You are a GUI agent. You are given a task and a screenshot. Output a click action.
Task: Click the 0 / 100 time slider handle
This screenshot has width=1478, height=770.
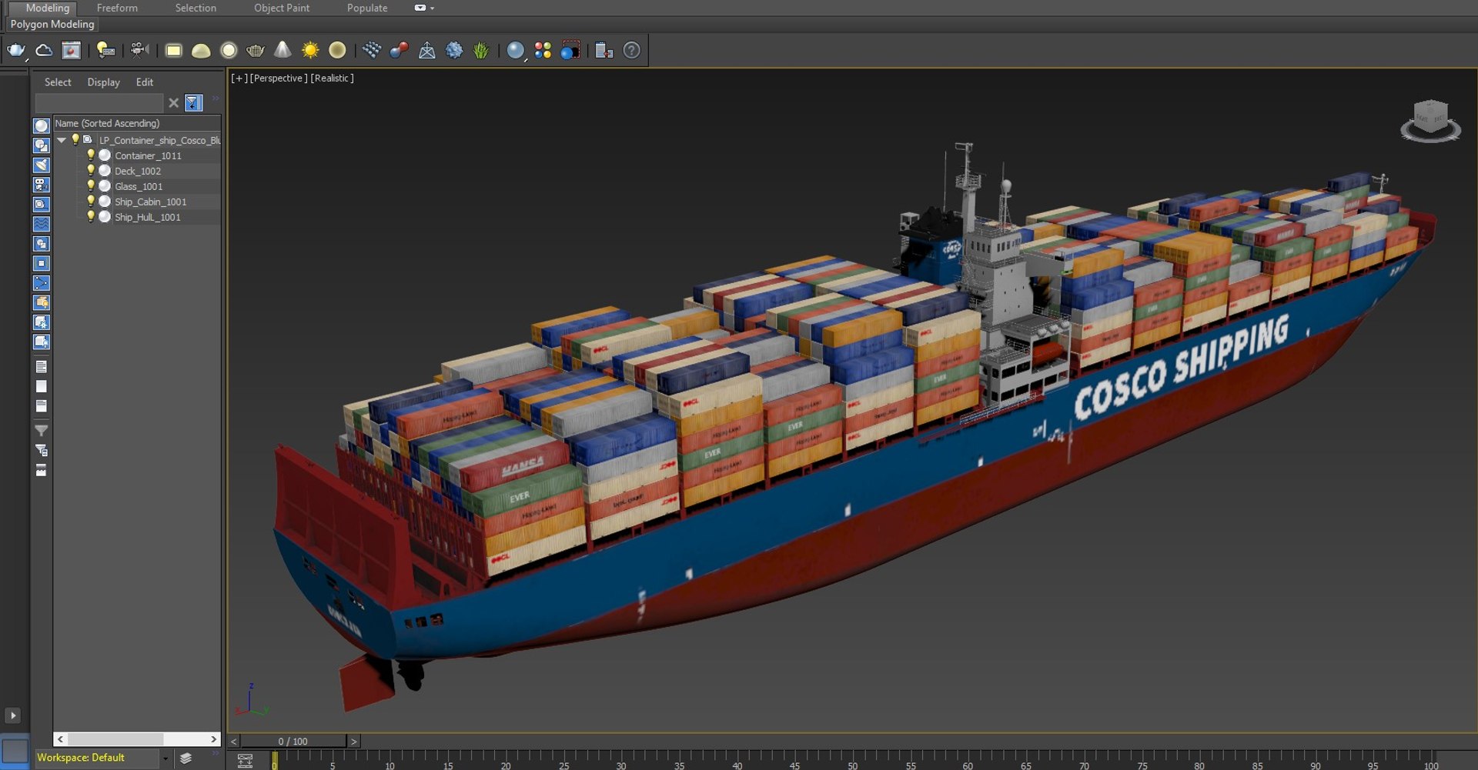pyautogui.click(x=293, y=742)
